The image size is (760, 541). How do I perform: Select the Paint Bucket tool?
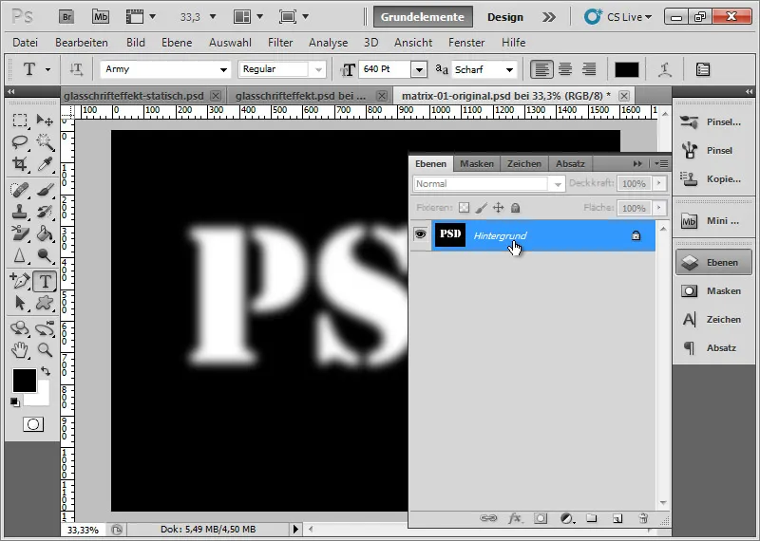[45, 233]
